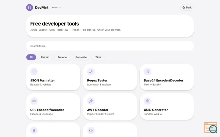This screenshot has width=220, height=137.
Task: Click the DevMint brand name
Action: tap(42, 8)
